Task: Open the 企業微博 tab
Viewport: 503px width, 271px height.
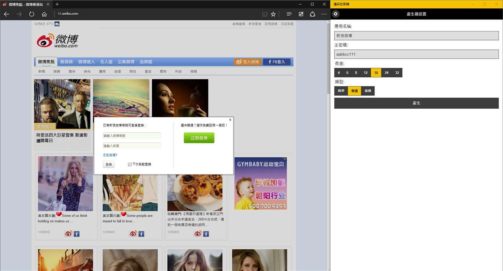Action: [126, 62]
